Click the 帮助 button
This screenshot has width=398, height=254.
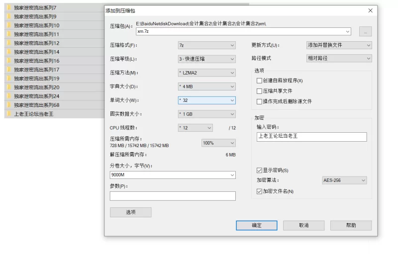point(351,225)
